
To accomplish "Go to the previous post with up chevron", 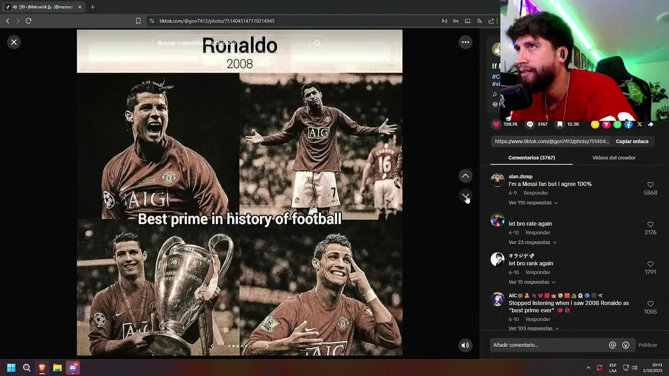I will pos(465,176).
